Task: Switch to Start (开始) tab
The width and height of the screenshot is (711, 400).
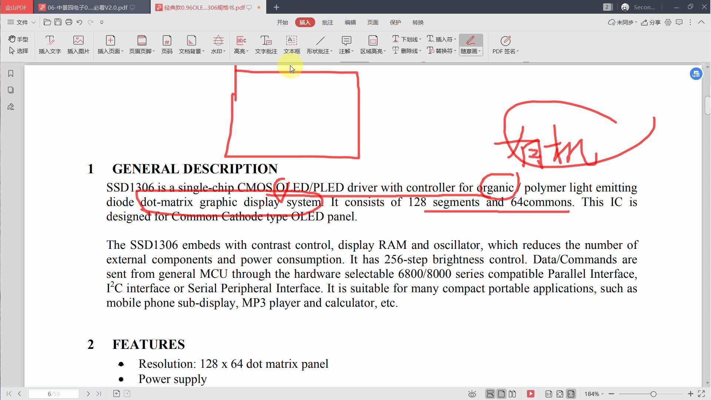Action: (282, 22)
